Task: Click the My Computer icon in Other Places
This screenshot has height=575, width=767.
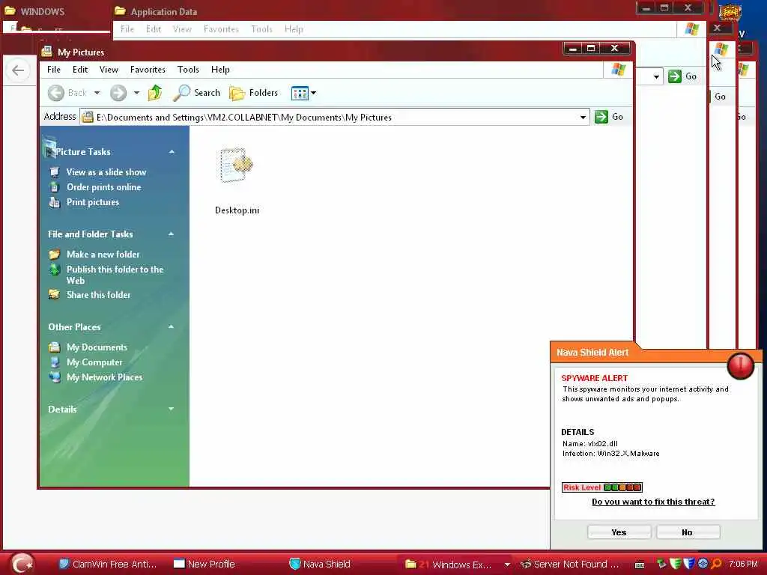Action: tap(55, 362)
